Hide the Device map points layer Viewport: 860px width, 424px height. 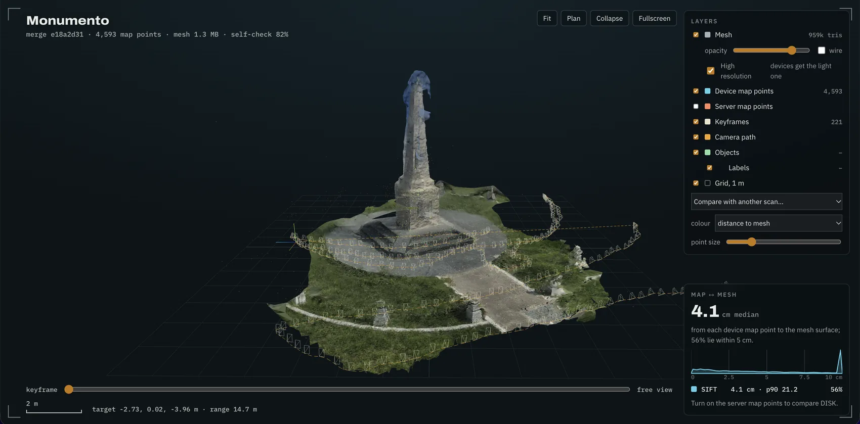696,91
